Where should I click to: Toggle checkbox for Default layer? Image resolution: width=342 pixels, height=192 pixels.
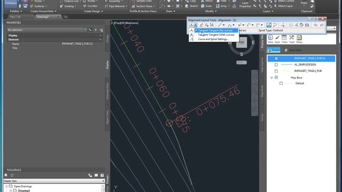281,83
